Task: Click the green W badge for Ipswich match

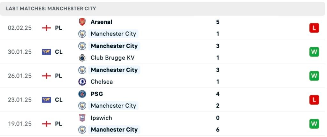Action: coord(314,124)
